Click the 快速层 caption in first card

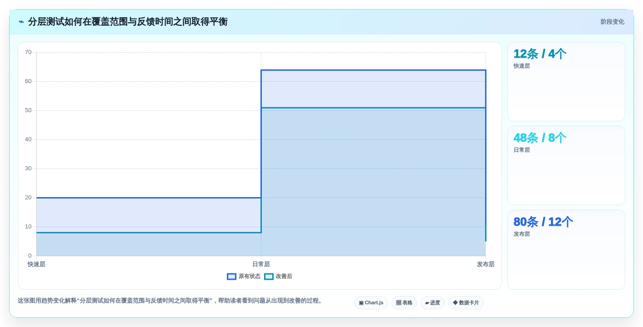[521, 66]
